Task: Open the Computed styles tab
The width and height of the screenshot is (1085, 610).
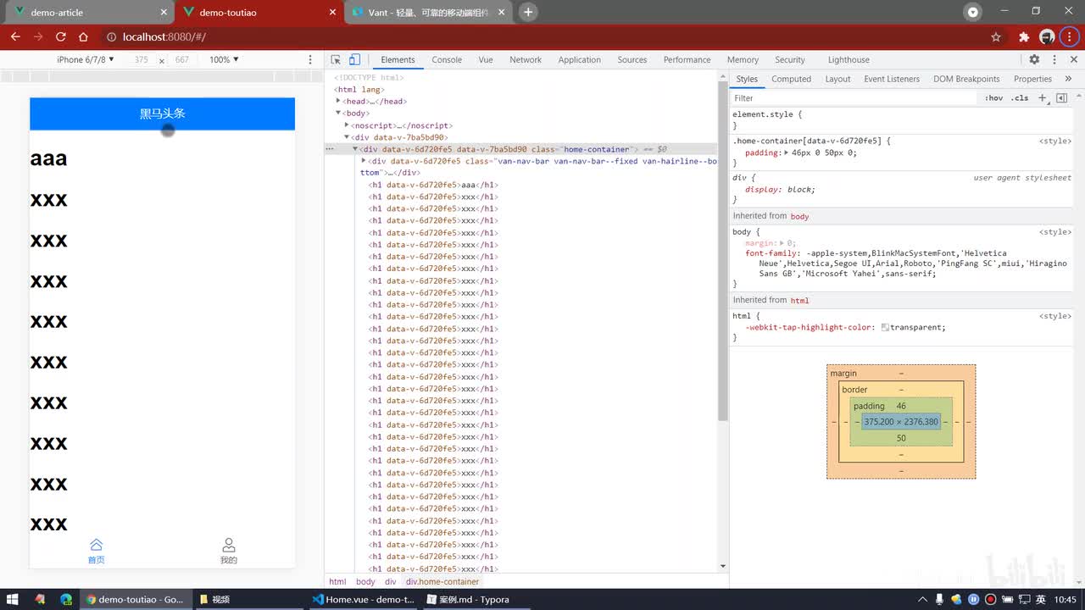Action: 791,79
